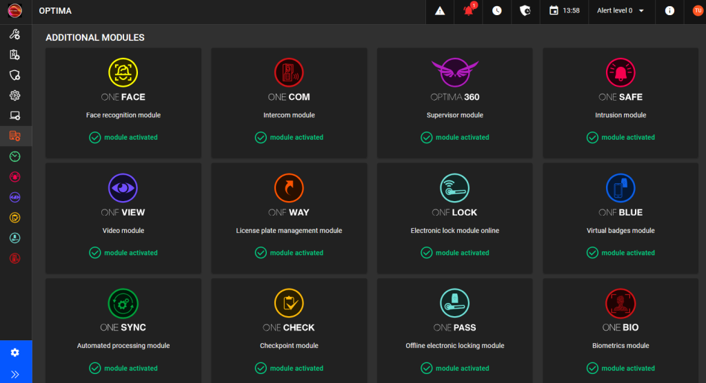Toggle module activated check under ONE COM
706x383 pixels.
click(261, 138)
